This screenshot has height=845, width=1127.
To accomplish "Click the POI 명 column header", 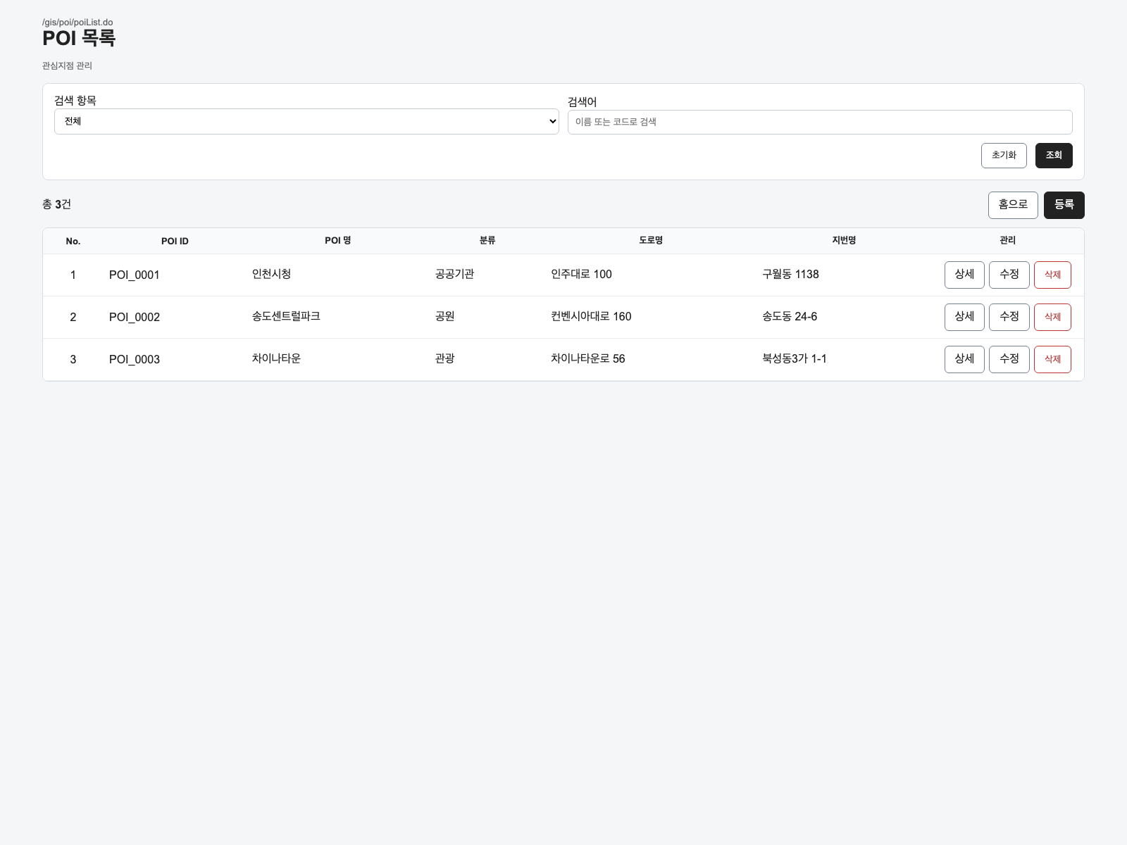I will pos(338,241).
